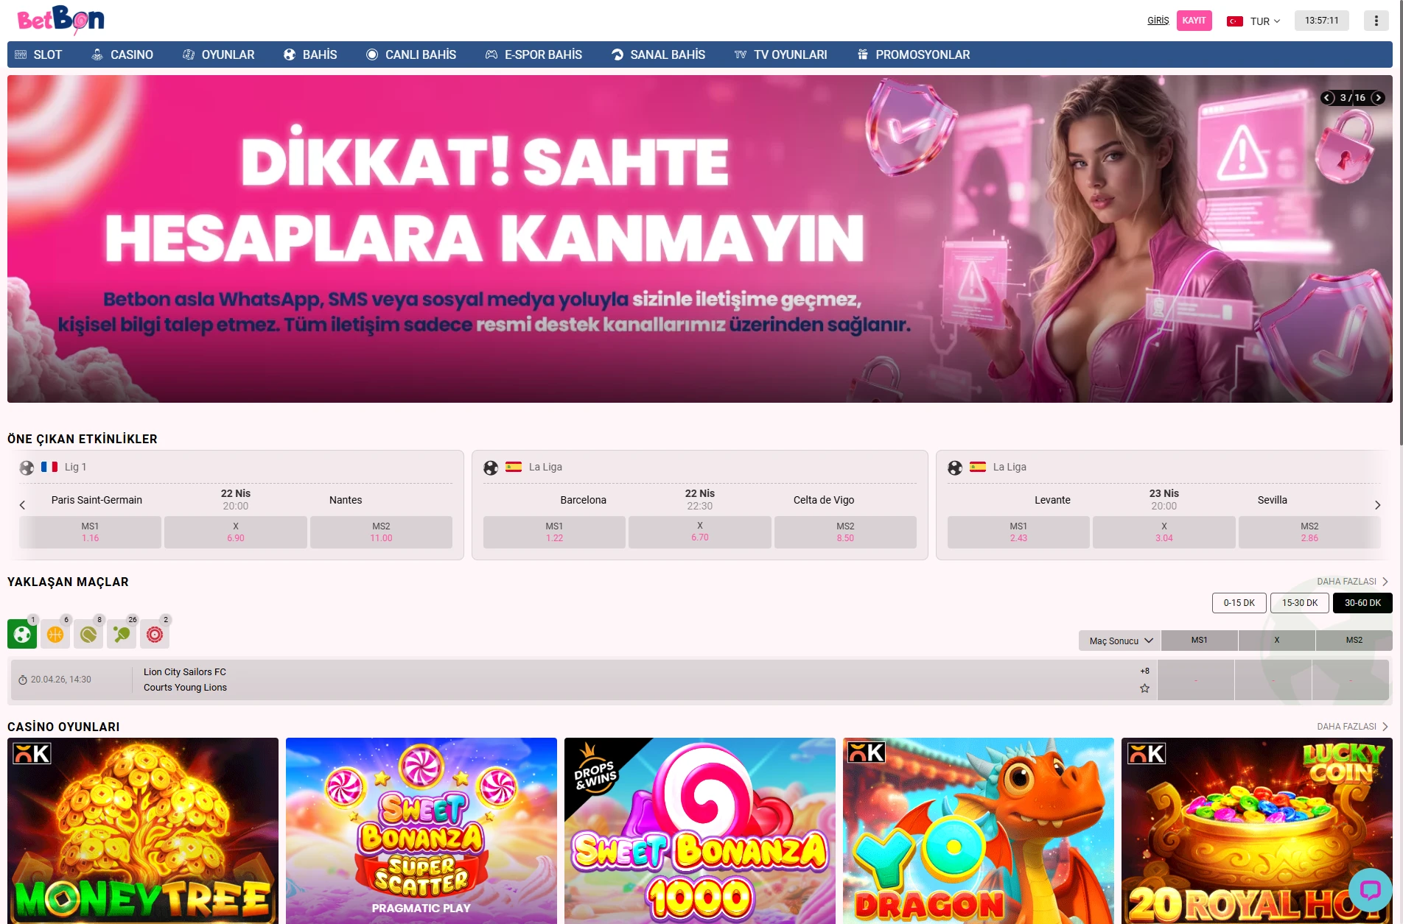Open Sweet Bonanza Super Scatter game
The height and width of the screenshot is (924, 1403).
point(421,830)
